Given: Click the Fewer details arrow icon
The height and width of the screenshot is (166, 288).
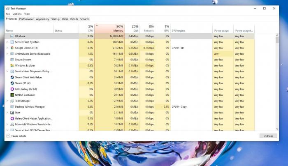Looking at the screenshot, I should [8, 136].
